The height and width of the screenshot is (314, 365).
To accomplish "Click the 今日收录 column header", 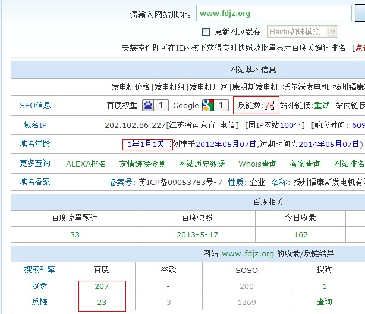I will coord(301,218).
